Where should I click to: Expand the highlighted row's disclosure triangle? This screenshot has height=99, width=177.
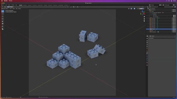coord(149,29)
